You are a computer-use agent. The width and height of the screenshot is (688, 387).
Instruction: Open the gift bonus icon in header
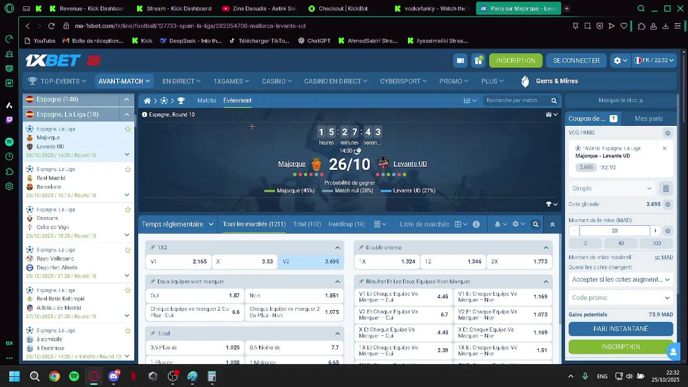point(478,61)
